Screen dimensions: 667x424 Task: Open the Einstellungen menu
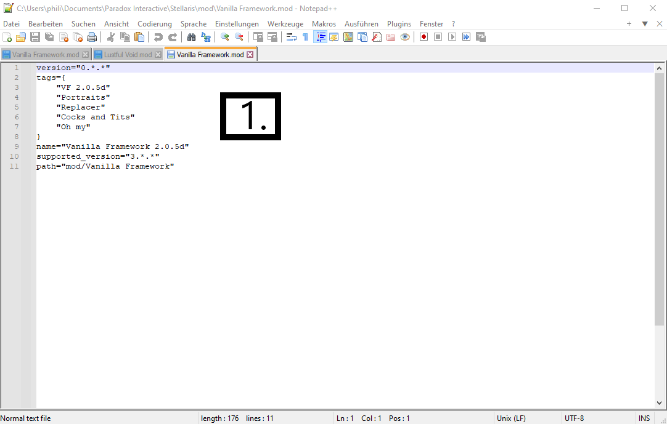237,24
